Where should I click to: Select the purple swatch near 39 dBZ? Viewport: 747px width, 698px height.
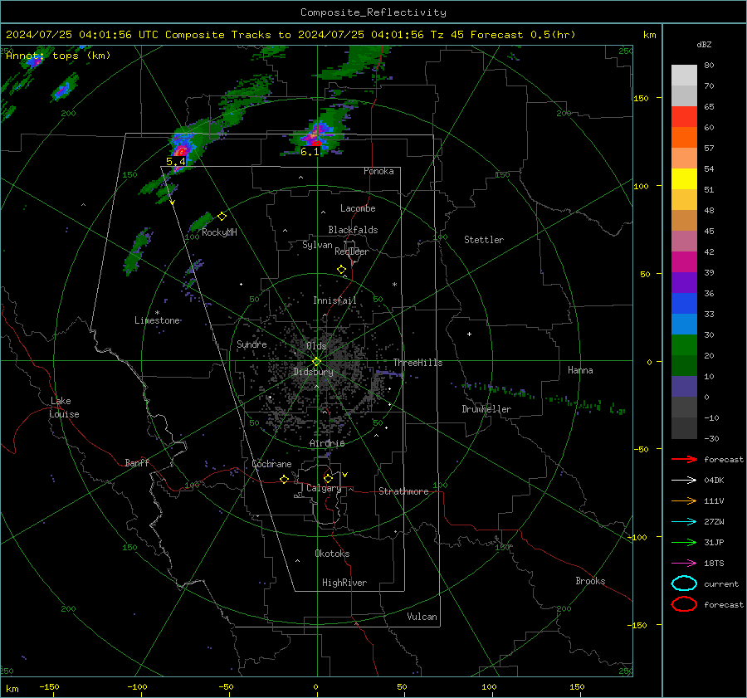[684, 282]
